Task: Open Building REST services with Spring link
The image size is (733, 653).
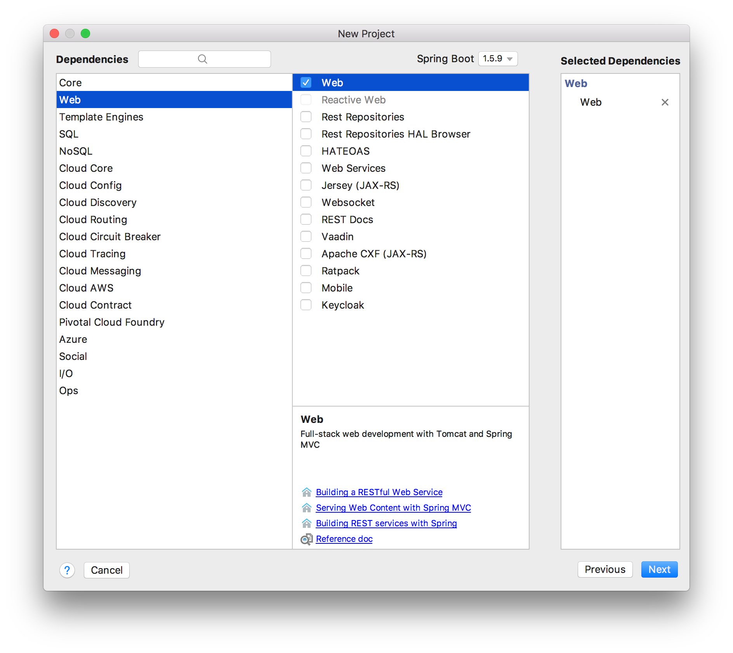Action: [x=386, y=523]
